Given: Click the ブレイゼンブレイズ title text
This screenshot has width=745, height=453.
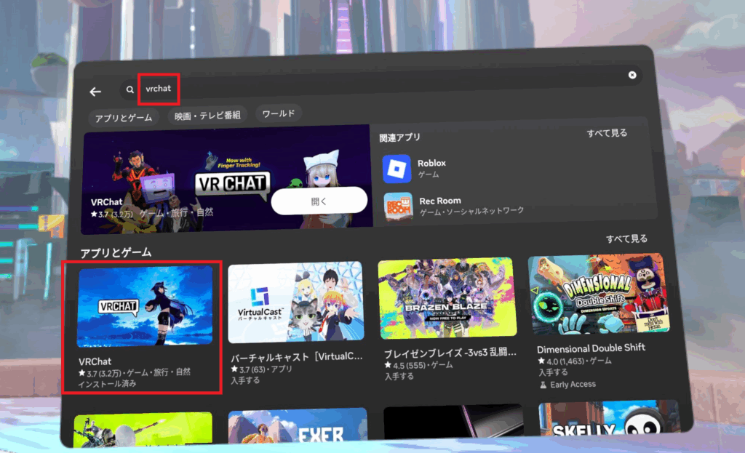Looking at the screenshot, I should pyautogui.click(x=450, y=353).
